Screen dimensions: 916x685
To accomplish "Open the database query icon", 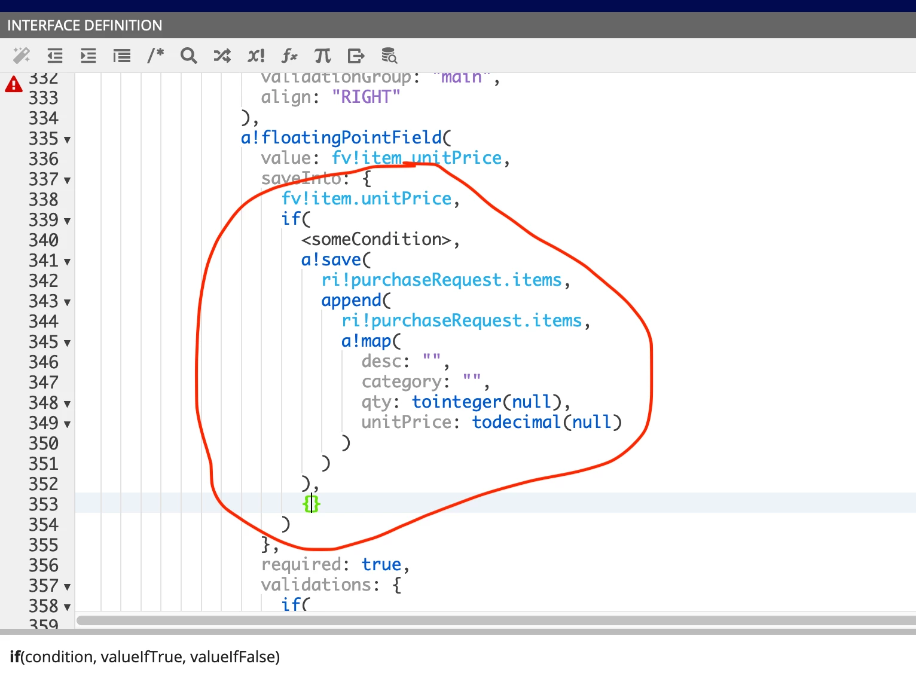I will click(389, 55).
